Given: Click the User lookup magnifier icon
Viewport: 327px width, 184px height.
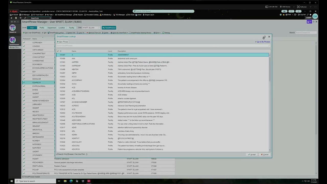Looking at the screenshot, I should (x=99, y=28).
